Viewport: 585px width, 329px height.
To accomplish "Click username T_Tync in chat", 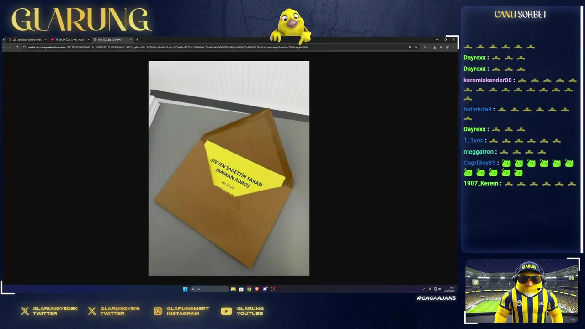I will click(x=473, y=140).
